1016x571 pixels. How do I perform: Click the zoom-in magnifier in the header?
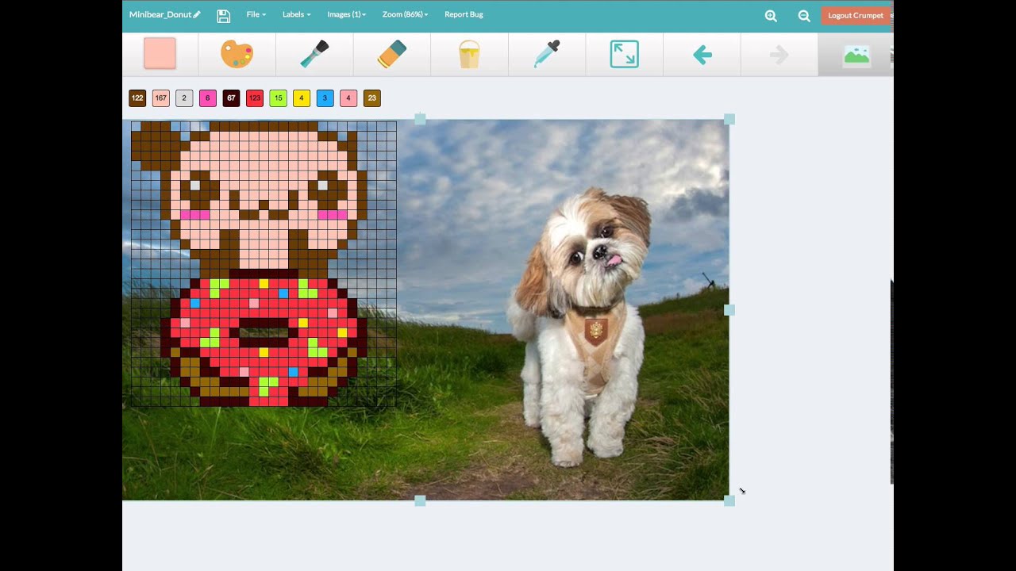click(x=770, y=15)
